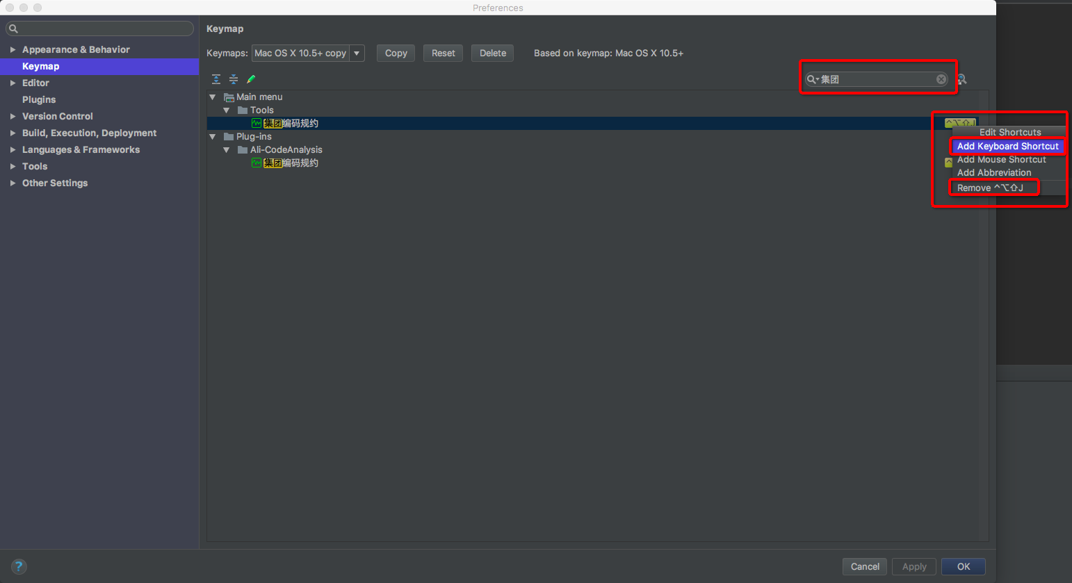This screenshot has width=1072, height=583.
Task: Click the Preferences sidebar search field
Action: (100, 28)
